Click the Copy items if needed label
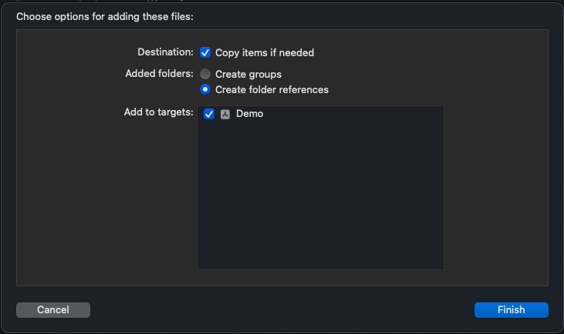This screenshot has width=564, height=334. 265,53
